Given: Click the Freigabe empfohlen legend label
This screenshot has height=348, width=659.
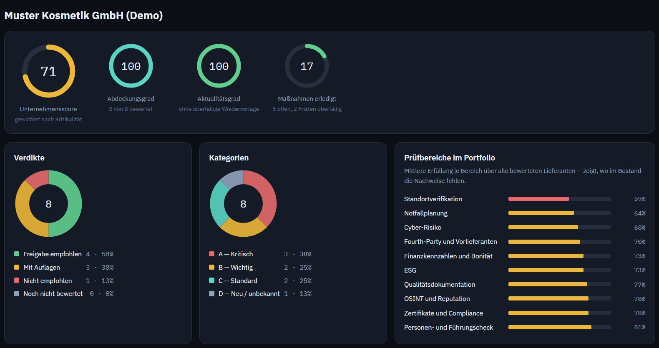Looking at the screenshot, I should coord(53,254).
